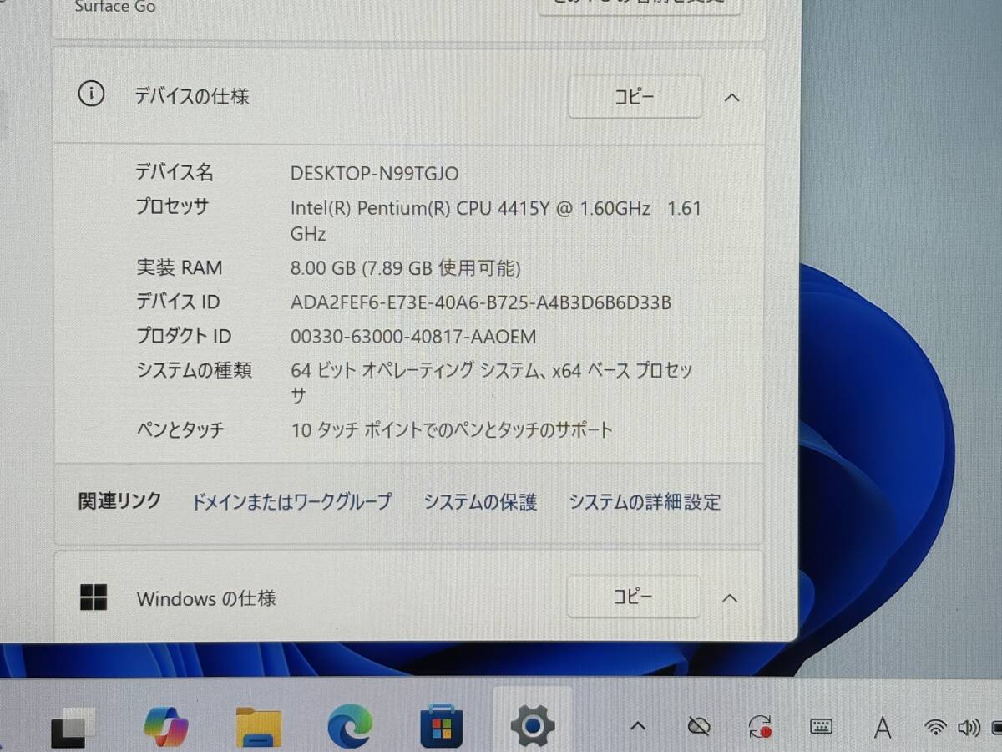Copy device specifications with コピー button

point(635,97)
